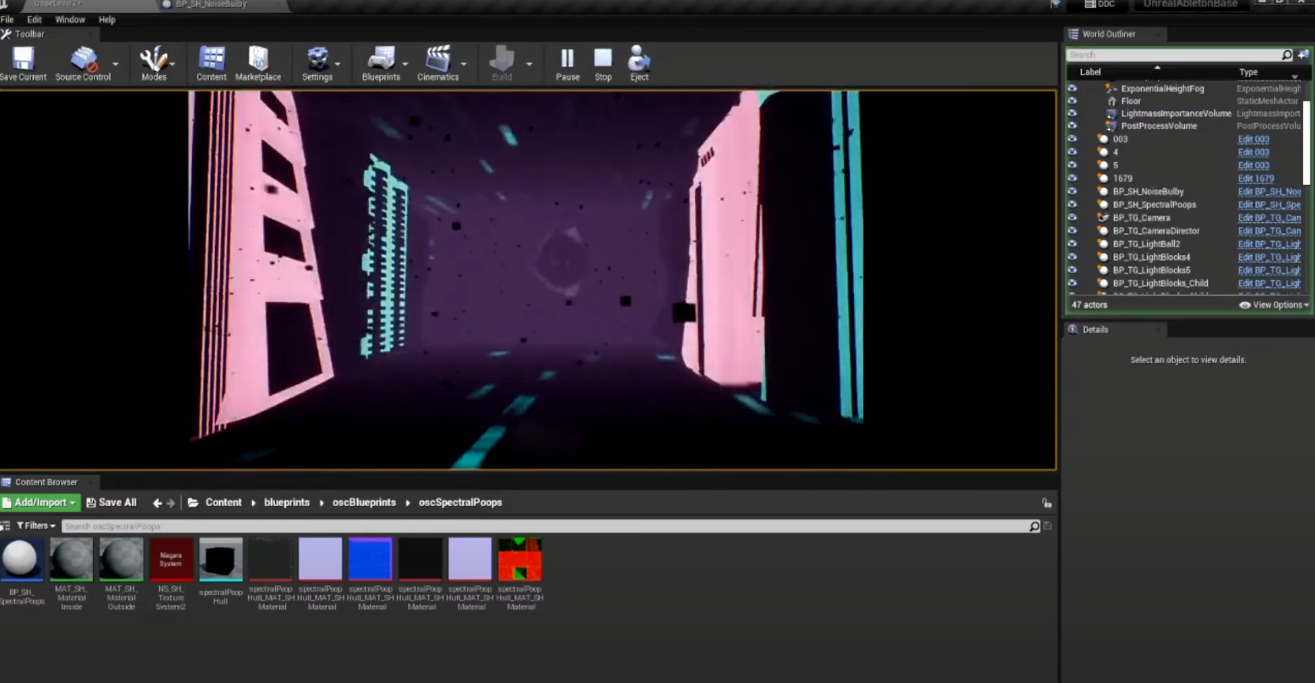The height and width of the screenshot is (683, 1315).
Task: Pause the running simulation
Action: click(x=567, y=63)
